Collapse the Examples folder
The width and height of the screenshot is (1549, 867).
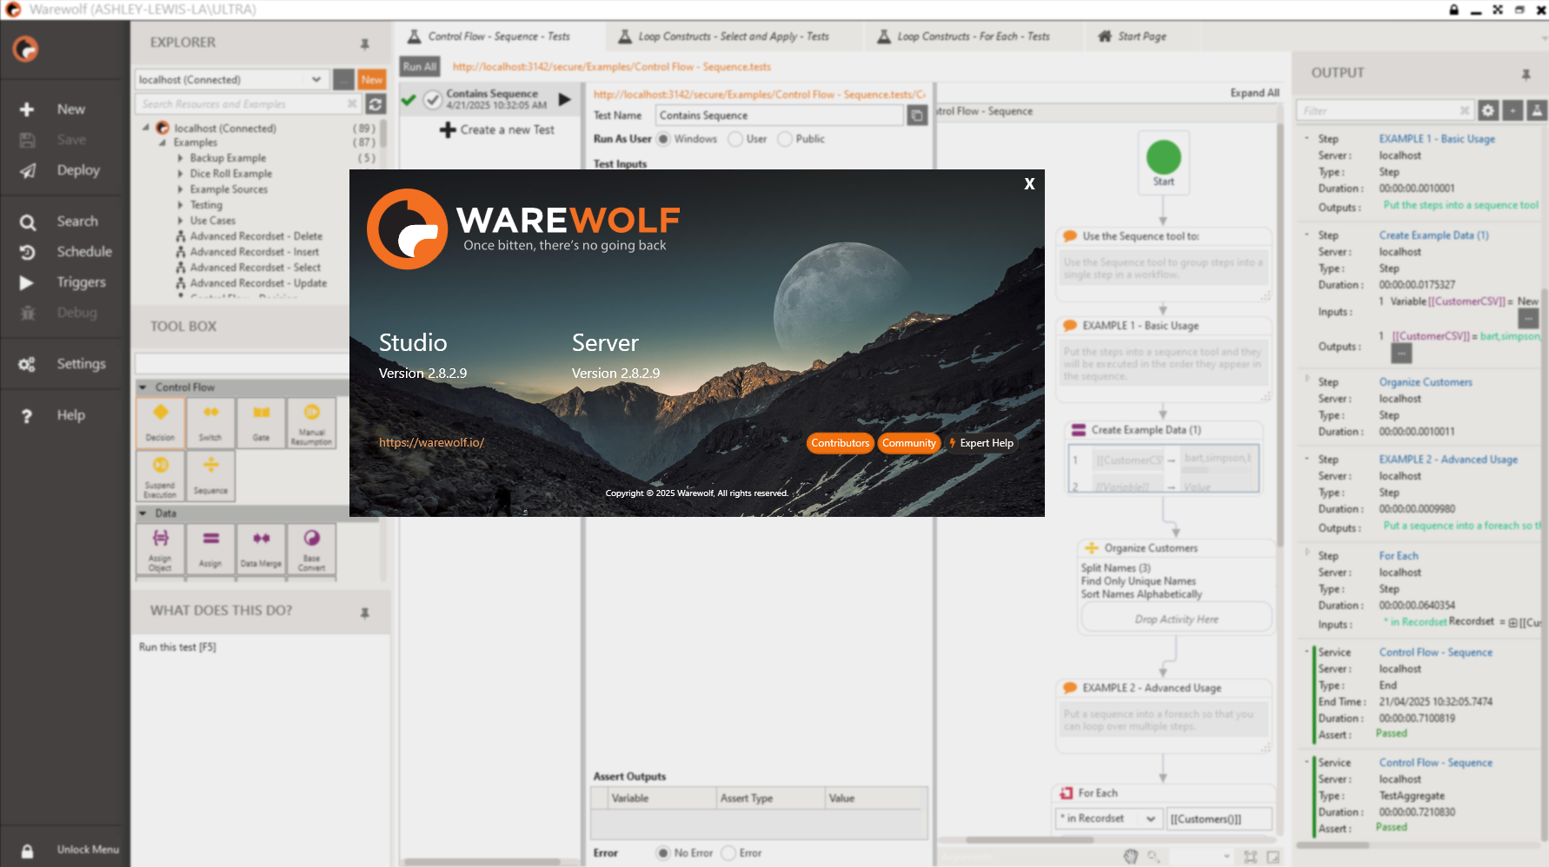pyautogui.click(x=163, y=142)
